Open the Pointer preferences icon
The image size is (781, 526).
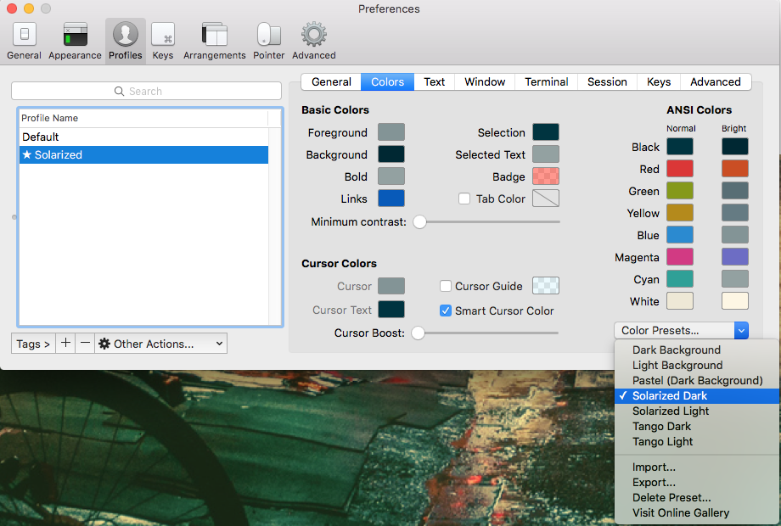[268, 35]
